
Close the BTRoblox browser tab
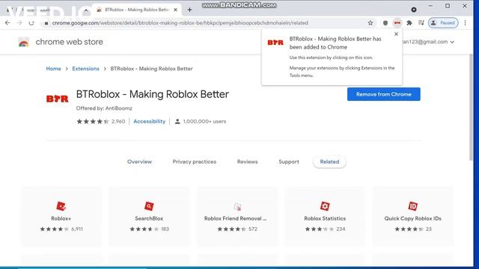(175, 10)
